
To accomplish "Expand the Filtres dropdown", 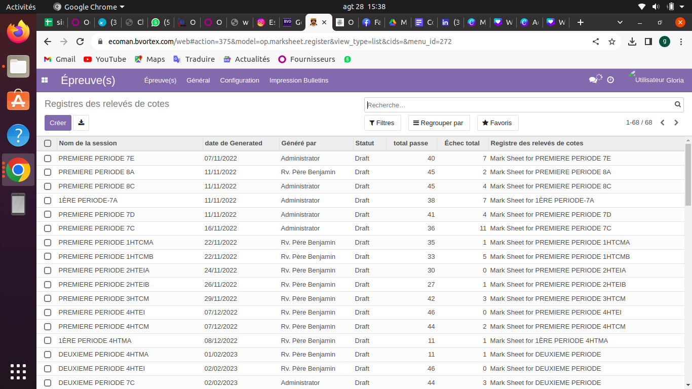I will [x=382, y=123].
